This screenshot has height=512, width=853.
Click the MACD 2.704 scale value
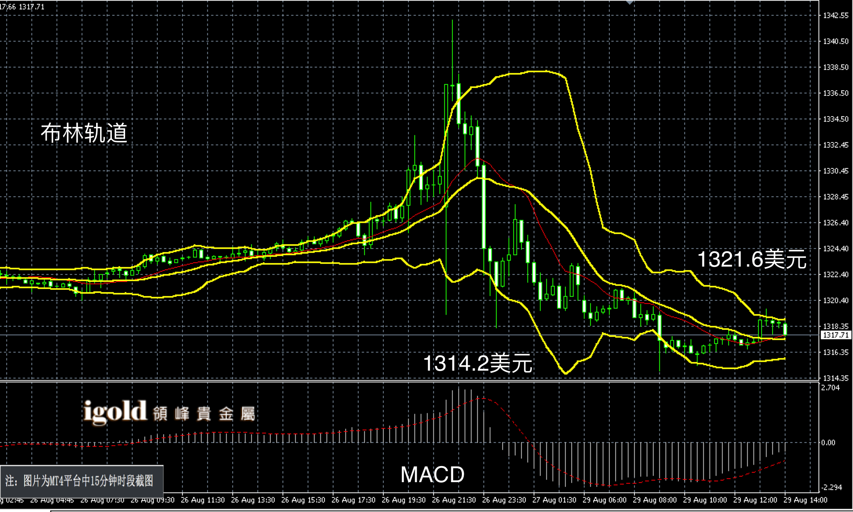[x=830, y=388]
